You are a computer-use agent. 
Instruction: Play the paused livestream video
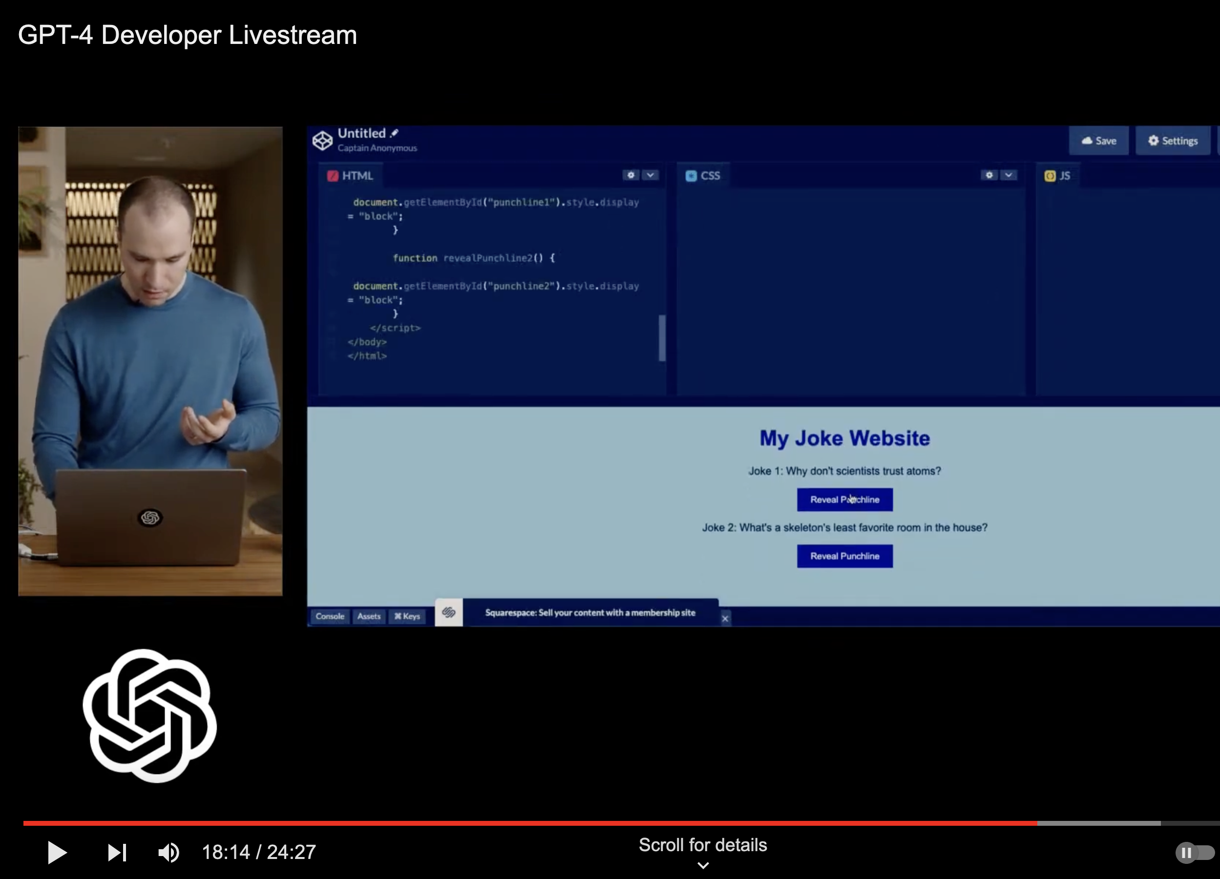coord(57,852)
